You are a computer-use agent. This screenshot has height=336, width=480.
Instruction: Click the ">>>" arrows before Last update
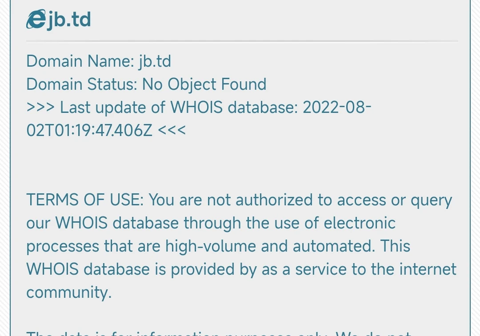pyautogui.click(x=40, y=107)
